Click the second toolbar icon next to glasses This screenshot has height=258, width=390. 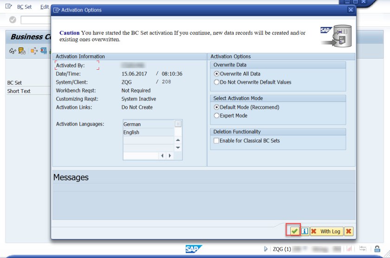22,51
